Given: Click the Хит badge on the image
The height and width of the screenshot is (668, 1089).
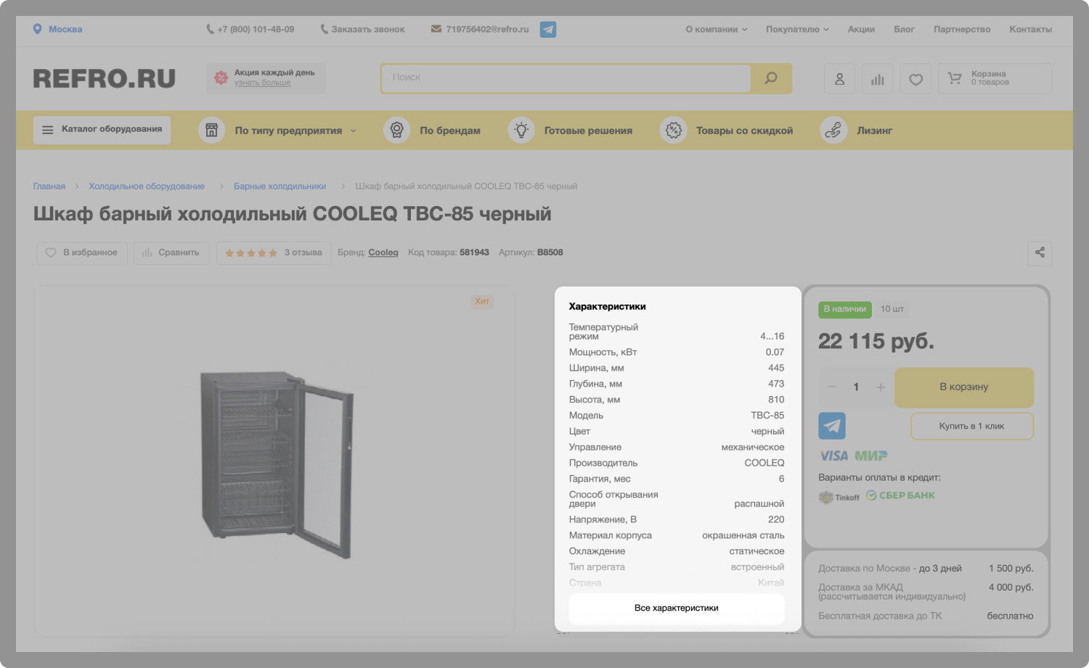Looking at the screenshot, I should point(482,302).
